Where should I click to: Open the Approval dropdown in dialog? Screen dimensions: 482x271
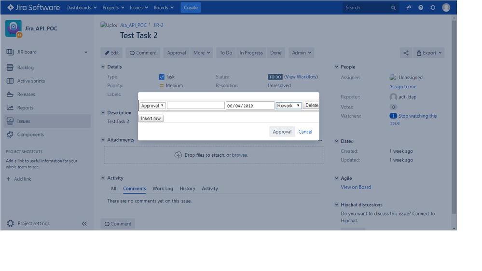pyautogui.click(x=152, y=106)
